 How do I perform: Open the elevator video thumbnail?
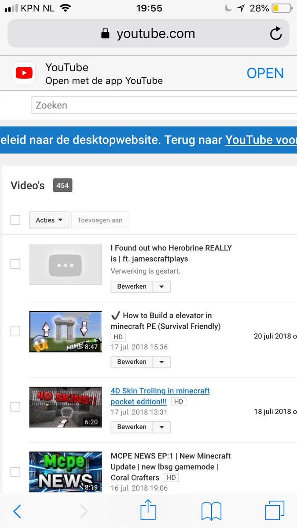(66, 332)
